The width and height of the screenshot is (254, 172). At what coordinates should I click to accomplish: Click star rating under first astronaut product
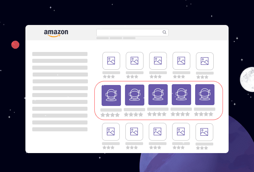tap(110, 115)
